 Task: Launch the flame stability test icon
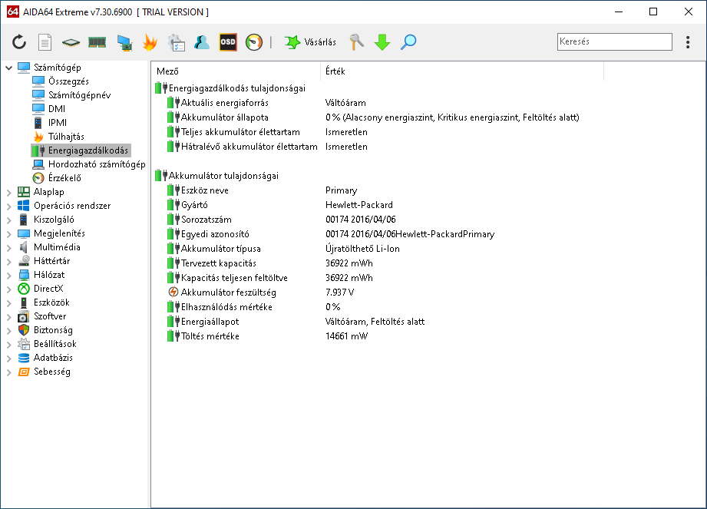[150, 42]
